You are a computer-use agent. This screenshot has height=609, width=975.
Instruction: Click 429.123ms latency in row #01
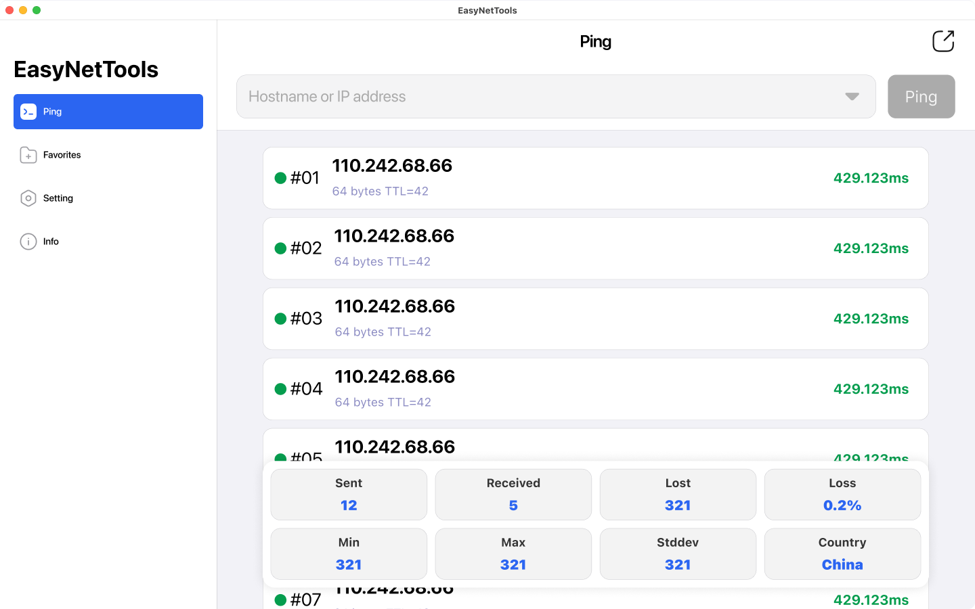[x=871, y=178]
